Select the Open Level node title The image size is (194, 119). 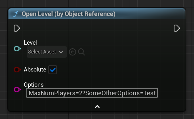[69, 14]
